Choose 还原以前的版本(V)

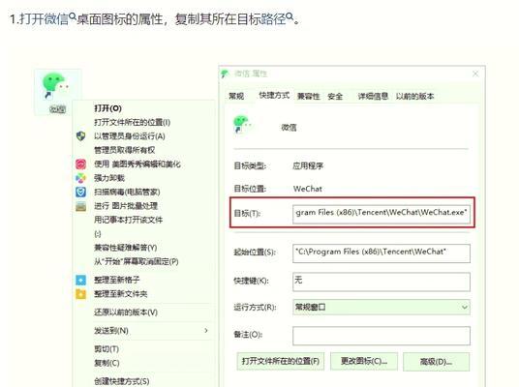tap(126, 313)
